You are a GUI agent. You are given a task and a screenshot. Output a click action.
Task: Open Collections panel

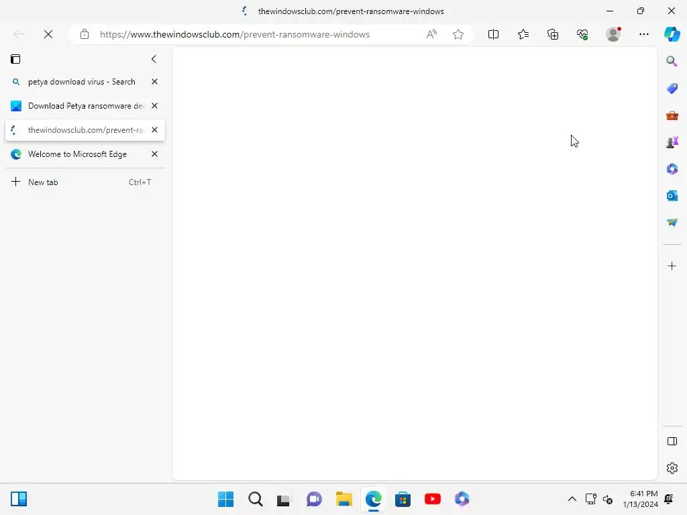553,34
